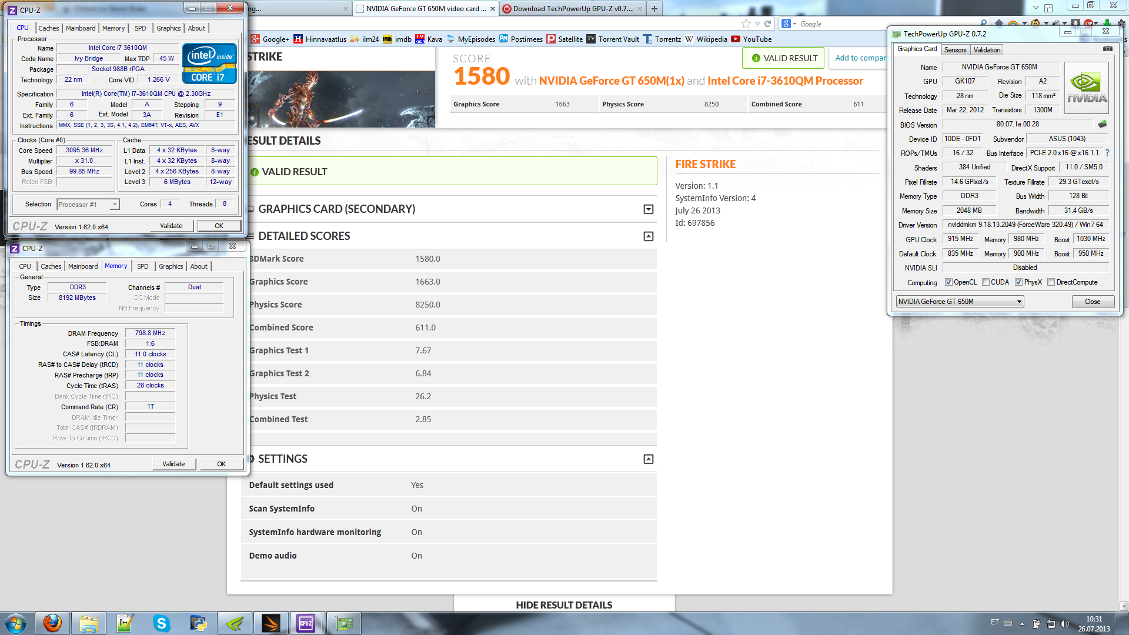1129x635 pixels.
Task: Collapse the Settings section
Action: click(x=648, y=459)
